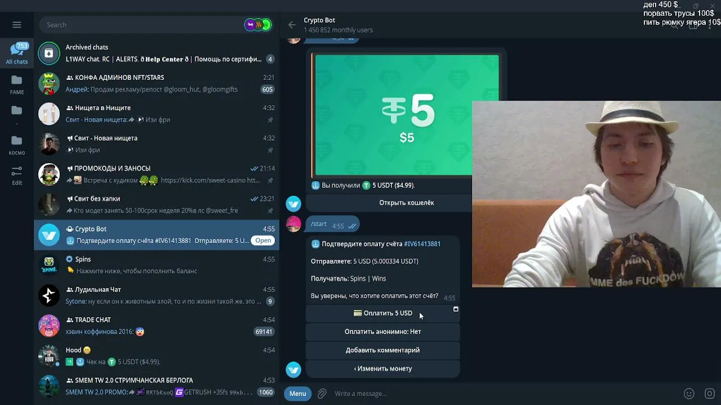The height and width of the screenshot is (405, 721).
Task: Open the 5 USDT check image
Action: (407, 115)
